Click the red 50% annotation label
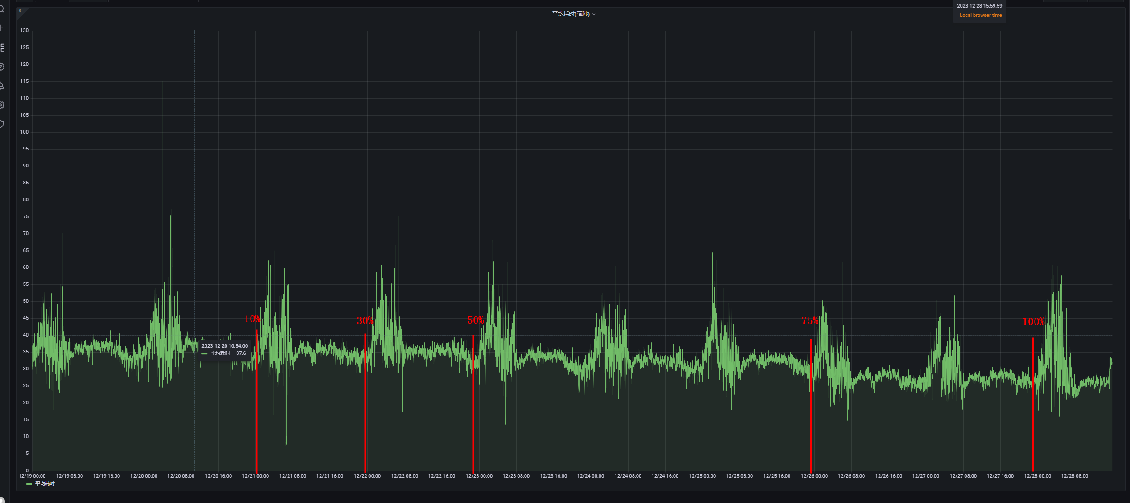The height and width of the screenshot is (503, 1130). pos(475,320)
